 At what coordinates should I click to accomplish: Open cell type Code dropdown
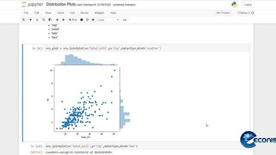pyautogui.click(x=108, y=20)
